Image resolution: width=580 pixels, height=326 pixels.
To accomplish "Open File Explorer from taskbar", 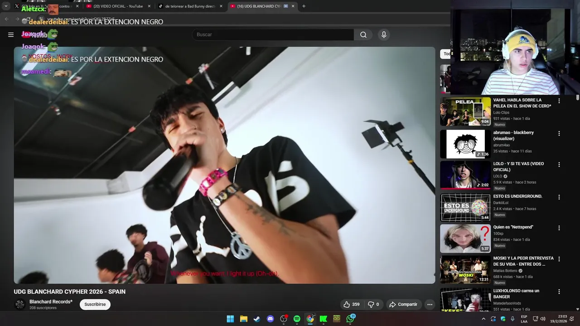I will 243,319.
